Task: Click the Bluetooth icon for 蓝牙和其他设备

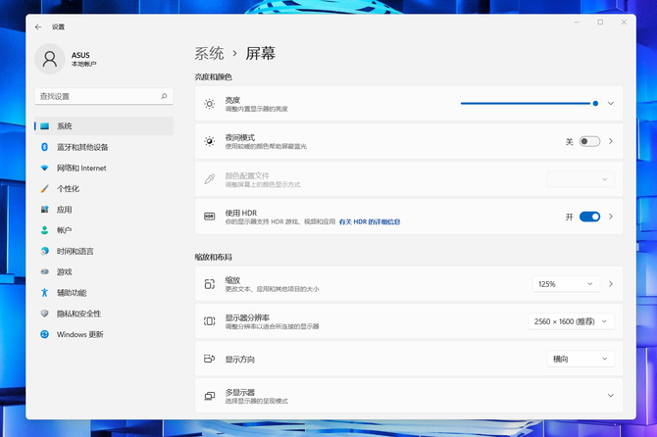Action: [x=44, y=147]
